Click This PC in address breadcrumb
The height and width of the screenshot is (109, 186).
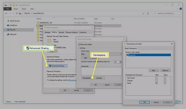coord(27,14)
